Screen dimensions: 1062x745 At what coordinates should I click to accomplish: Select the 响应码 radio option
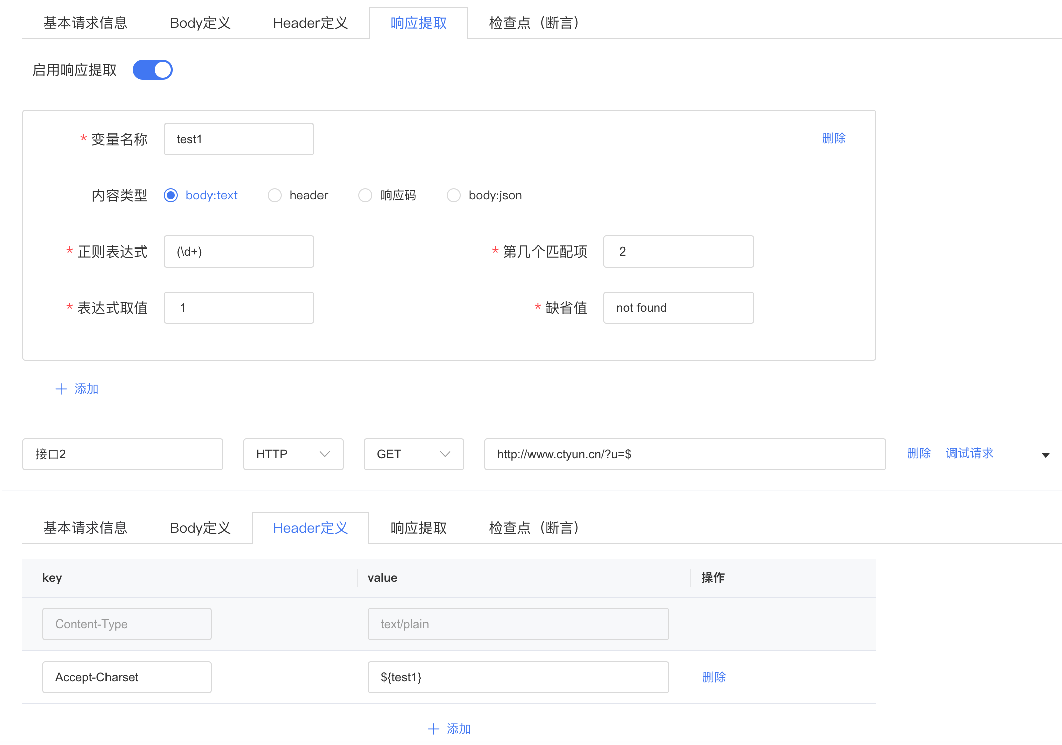[365, 195]
